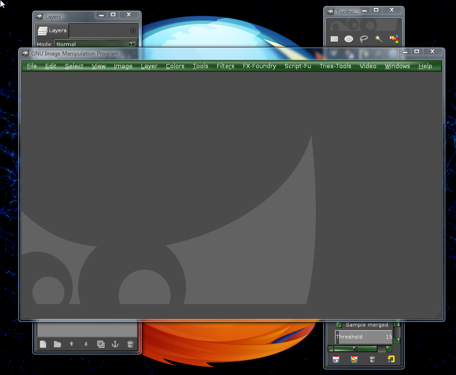Create a new layer in Layers dialog
Viewport: 456px width, 375px height.
coord(43,344)
